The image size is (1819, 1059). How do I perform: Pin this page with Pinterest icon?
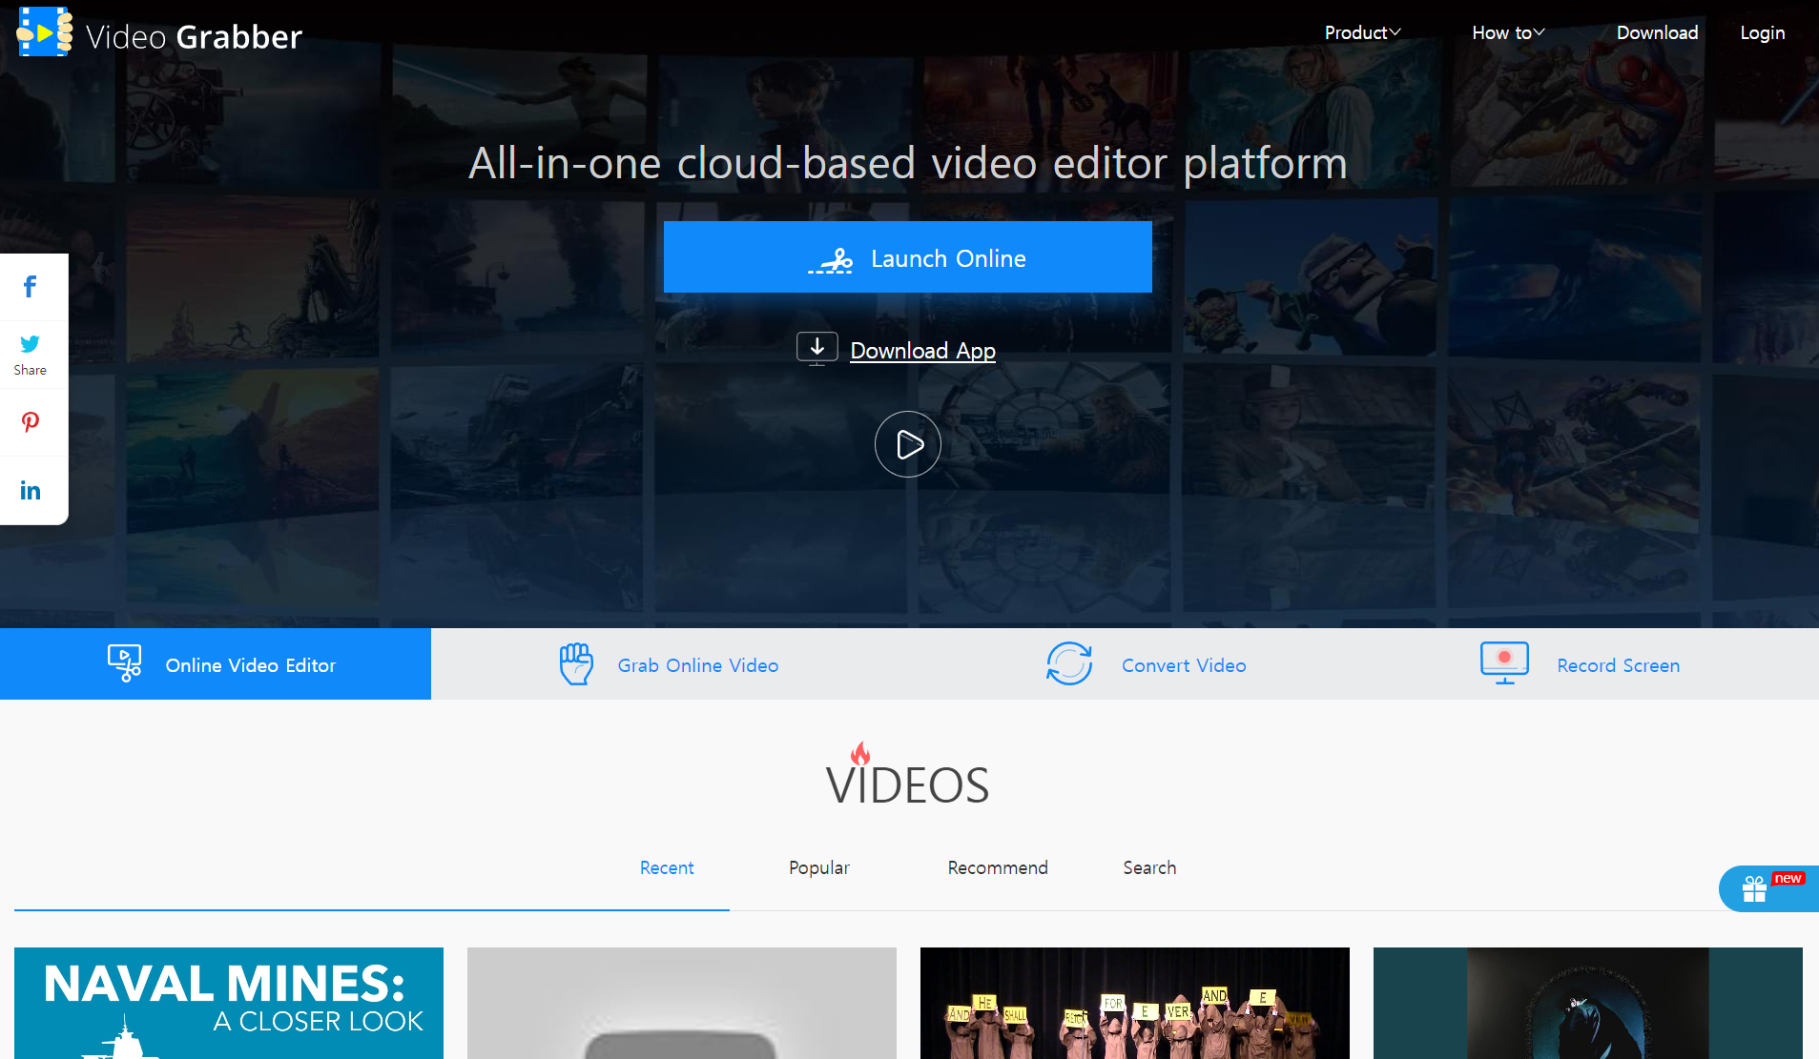(x=31, y=422)
